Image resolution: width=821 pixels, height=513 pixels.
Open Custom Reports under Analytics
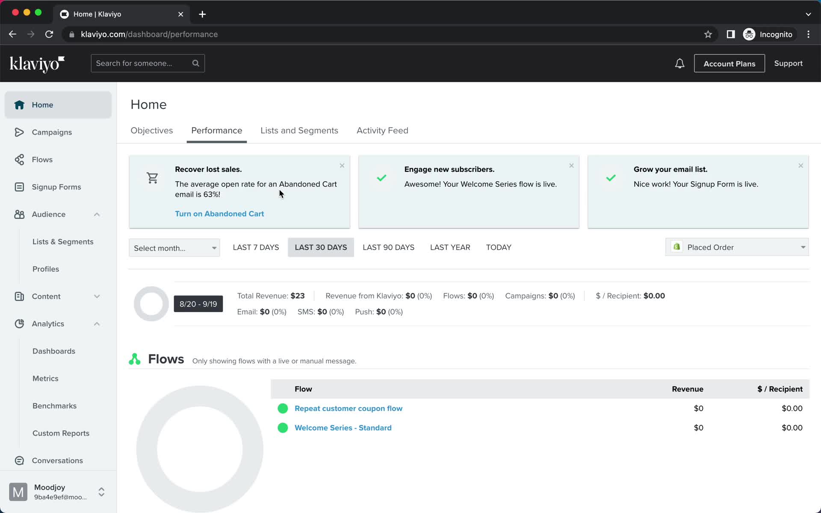pyautogui.click(x=61, y=433)
